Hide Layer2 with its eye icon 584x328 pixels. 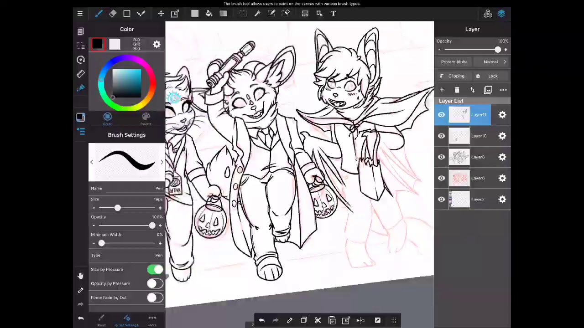pos(441,200)
